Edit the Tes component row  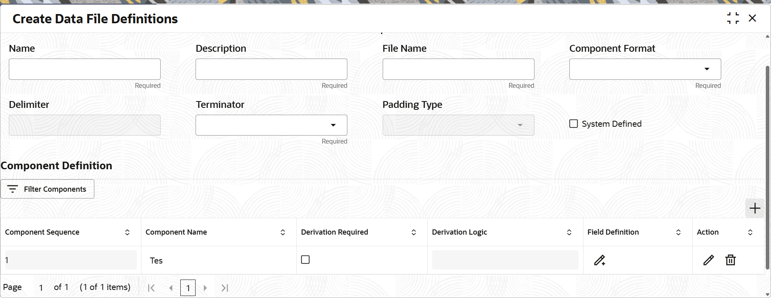coord(709,260)
